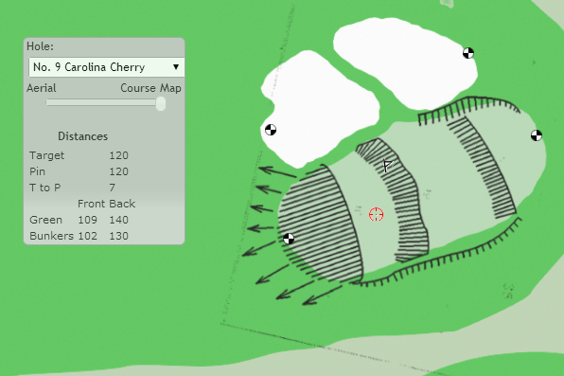Select the marker on the left bunker edge
564x376 pixels.
[271, 130]
